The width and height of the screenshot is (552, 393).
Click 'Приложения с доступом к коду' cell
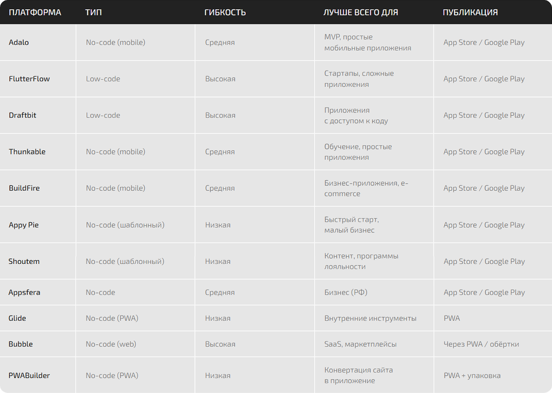[356, 115]
